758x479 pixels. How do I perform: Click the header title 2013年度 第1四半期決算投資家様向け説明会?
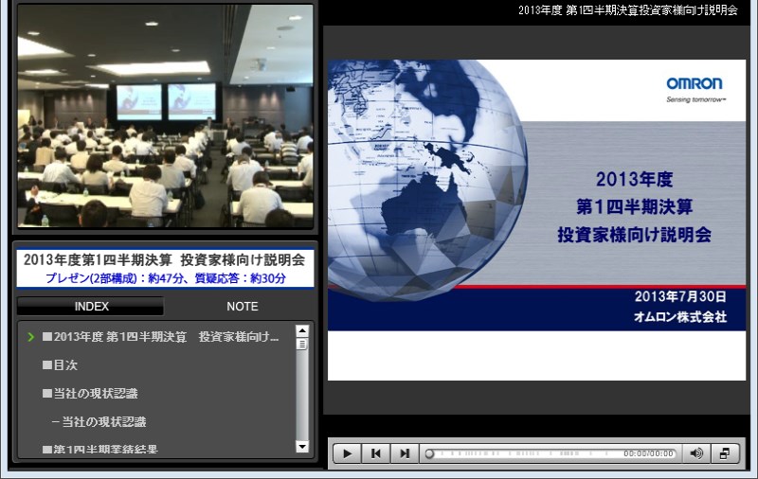[x=628, y=10]
